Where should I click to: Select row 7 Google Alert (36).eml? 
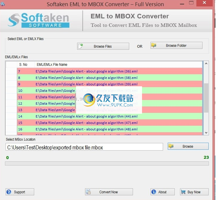(110, 71)
